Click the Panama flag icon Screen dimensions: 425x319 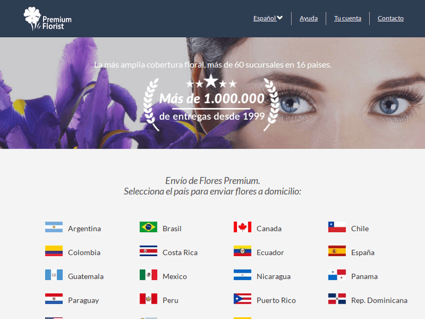[337, 275]
